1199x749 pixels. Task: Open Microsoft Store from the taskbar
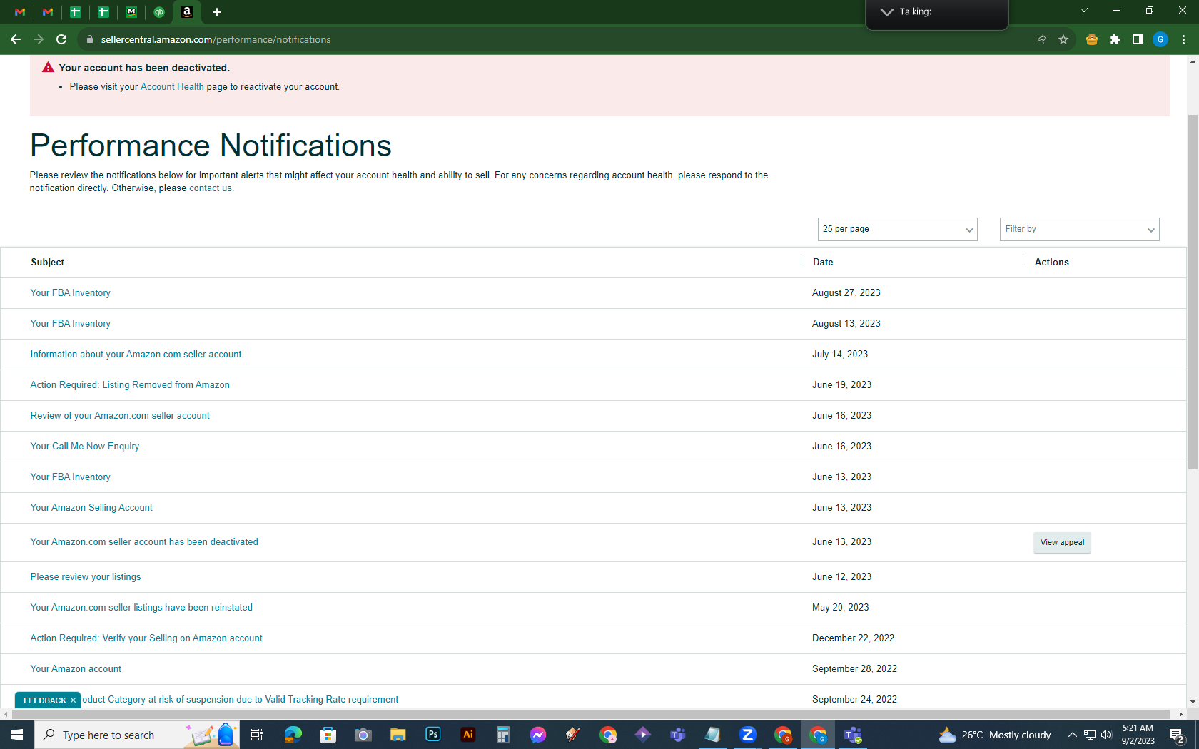tap(328, 735)
